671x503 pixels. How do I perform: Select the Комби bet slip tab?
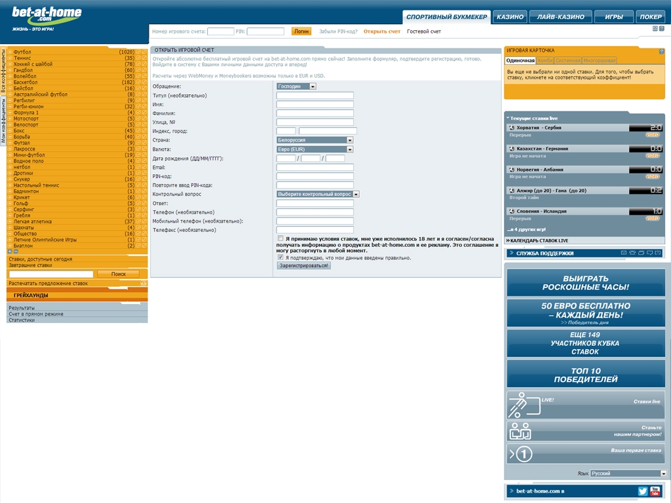[545, 60]
